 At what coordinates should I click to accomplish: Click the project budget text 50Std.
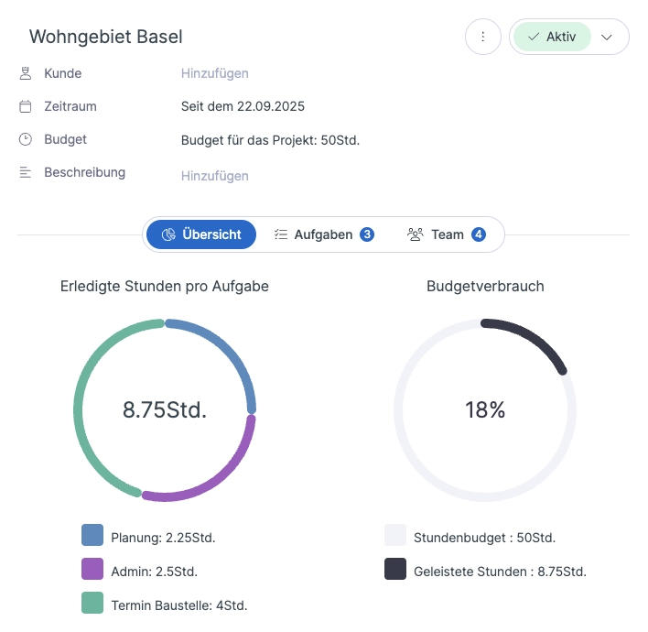click(270, 140)
